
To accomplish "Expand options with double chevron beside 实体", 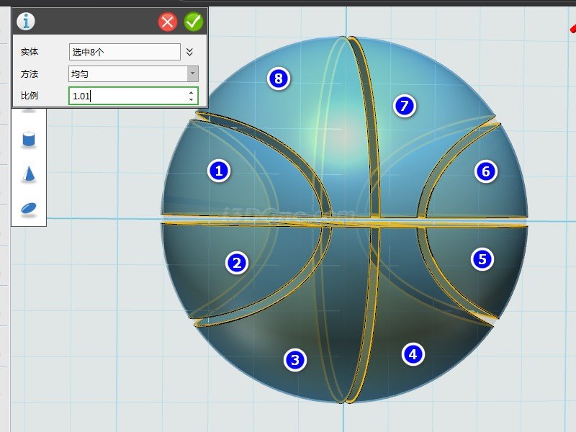I will (x=190, y=52).
